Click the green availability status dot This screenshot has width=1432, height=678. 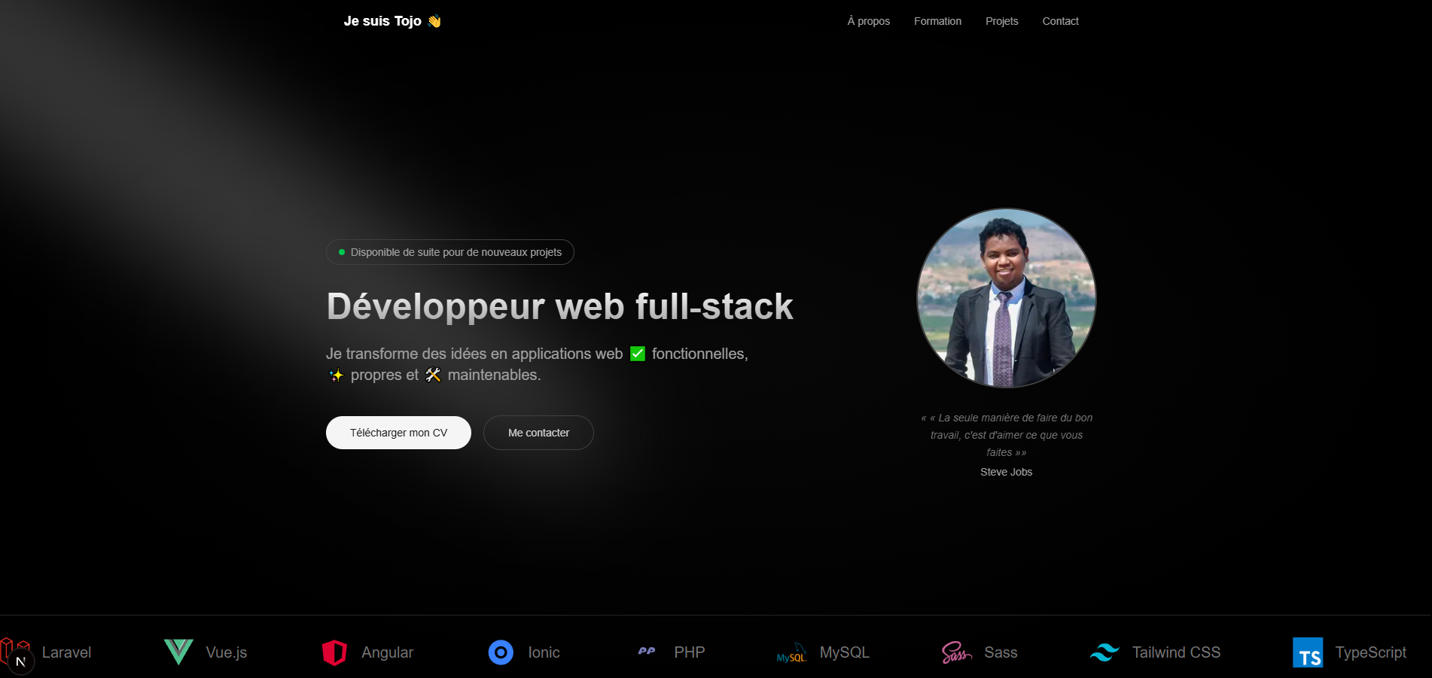coord(342,252)
